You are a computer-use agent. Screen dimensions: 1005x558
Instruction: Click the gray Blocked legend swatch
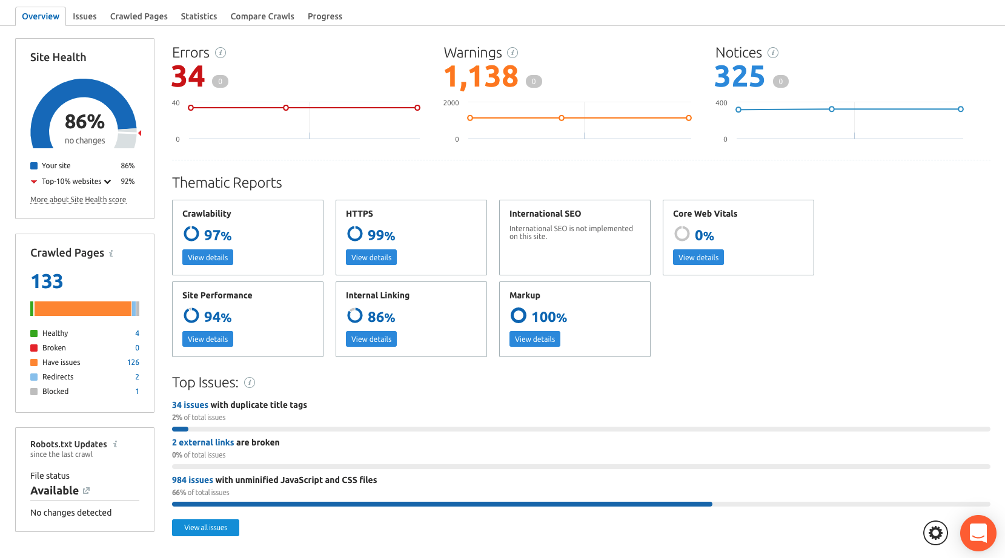(x=34, y=392)
